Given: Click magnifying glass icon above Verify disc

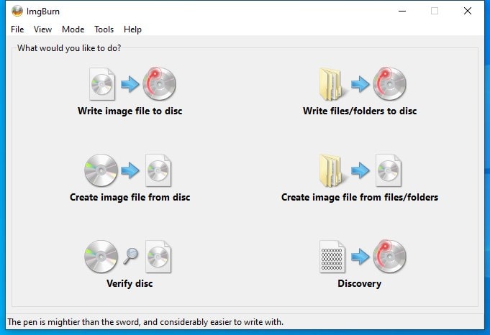Looking at the screenshot, I should pyautogui.click(x=131, y=256).
